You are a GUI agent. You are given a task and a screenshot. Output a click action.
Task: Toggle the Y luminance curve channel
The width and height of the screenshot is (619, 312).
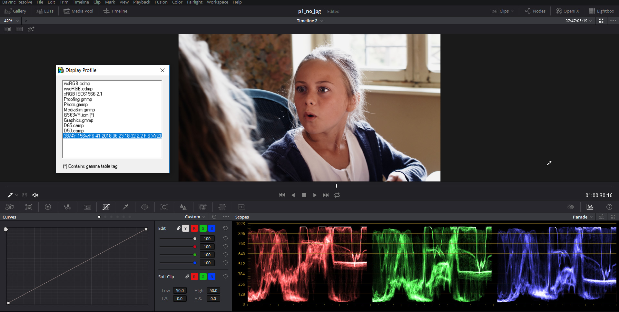[185, 228]
